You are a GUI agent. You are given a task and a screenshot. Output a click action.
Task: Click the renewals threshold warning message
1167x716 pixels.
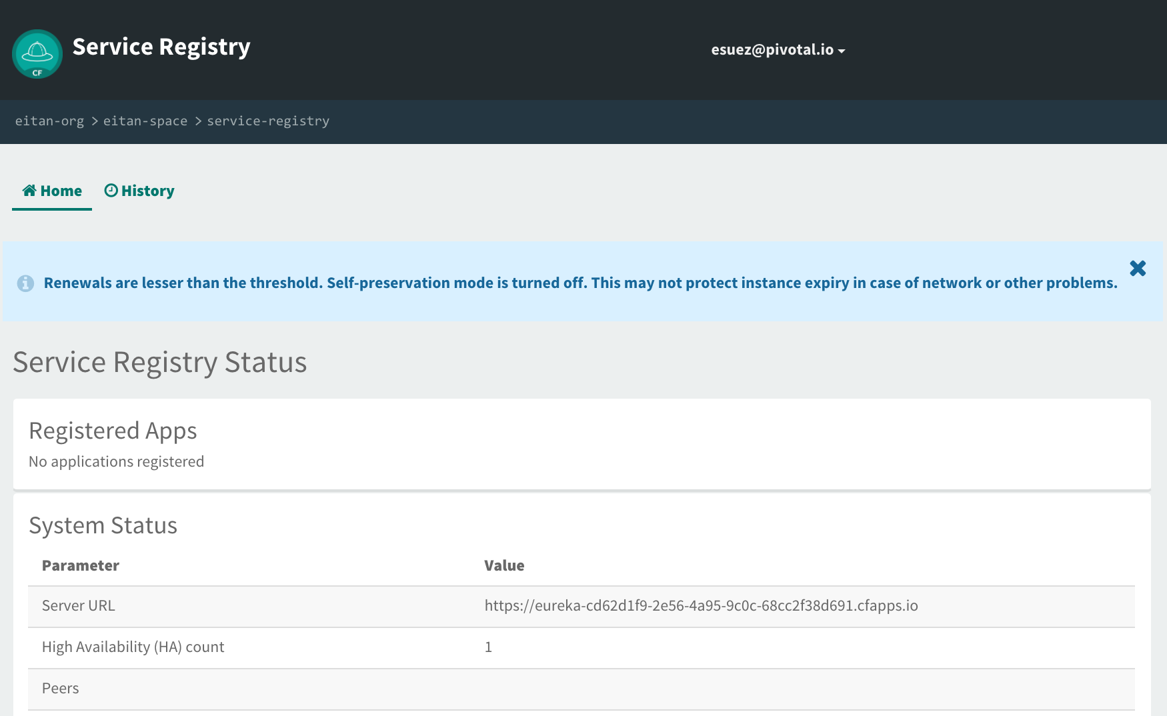581,283
